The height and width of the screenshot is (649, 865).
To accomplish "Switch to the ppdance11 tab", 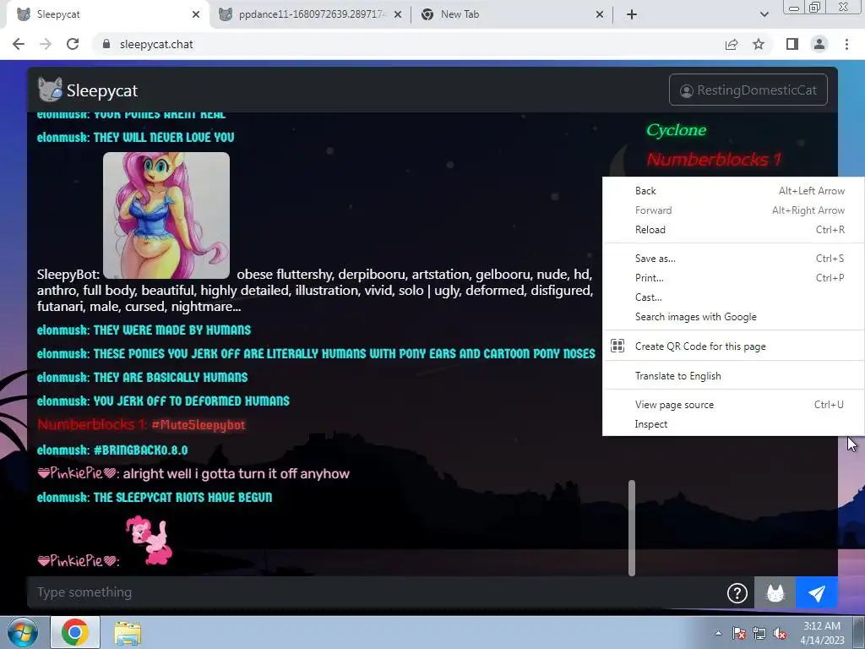I will [309, 14].
